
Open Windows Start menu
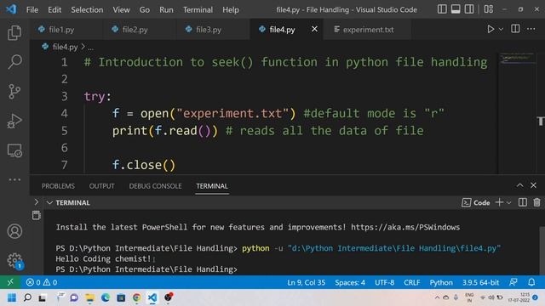click(x=12, y=297)
